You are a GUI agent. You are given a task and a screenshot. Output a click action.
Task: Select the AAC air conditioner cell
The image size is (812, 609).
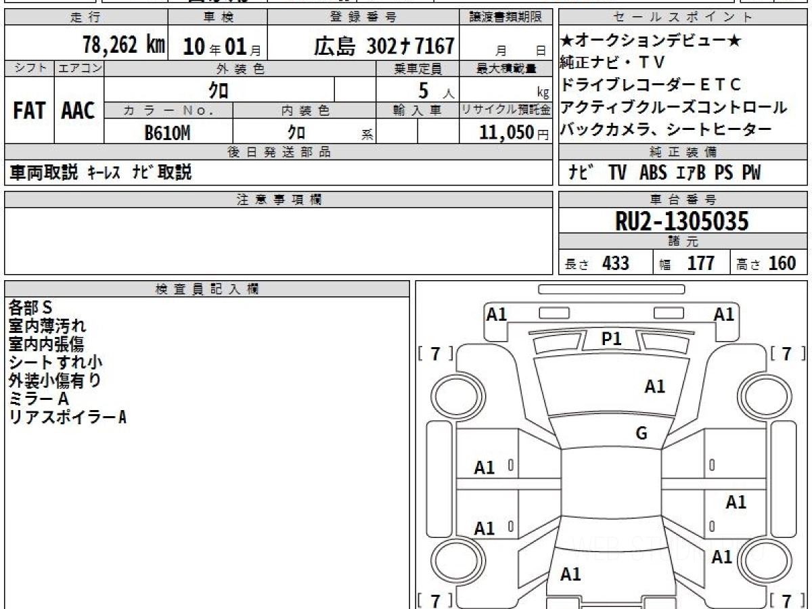(78, 111)
